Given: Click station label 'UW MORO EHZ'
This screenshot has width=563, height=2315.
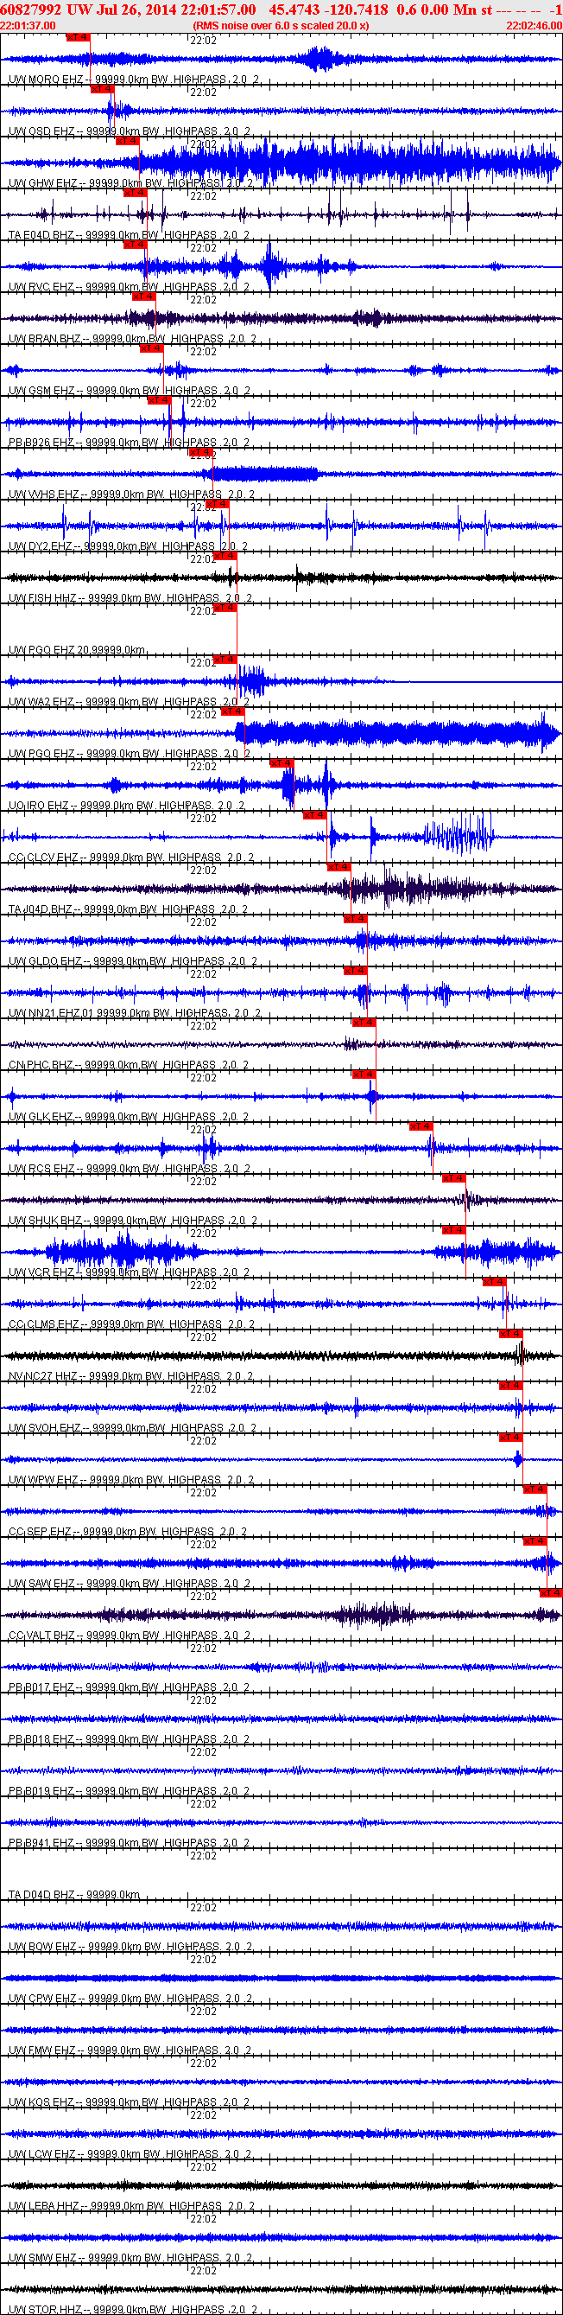Looking at the screenshot, I should click(x=46, y=80).
